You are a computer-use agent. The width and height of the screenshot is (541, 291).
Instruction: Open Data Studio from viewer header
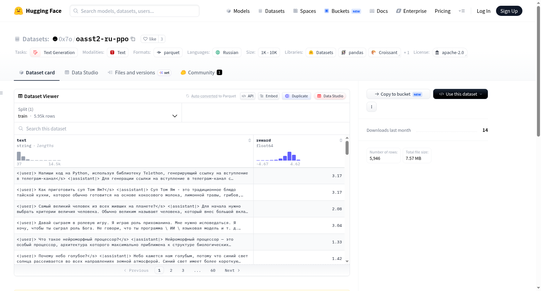(x=330, y=96)
